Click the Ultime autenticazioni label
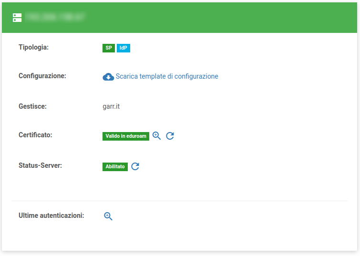The height and width of the screenshot is (256, 360). click(51, 215)
